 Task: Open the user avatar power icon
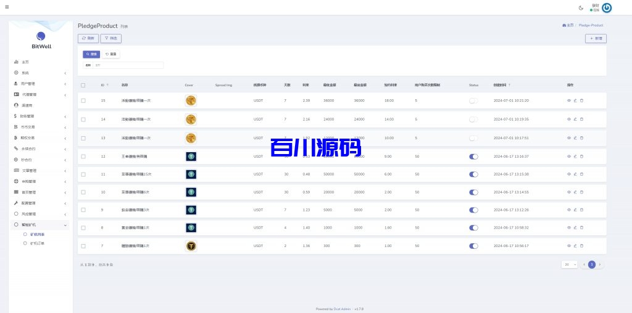click(607, 7)
